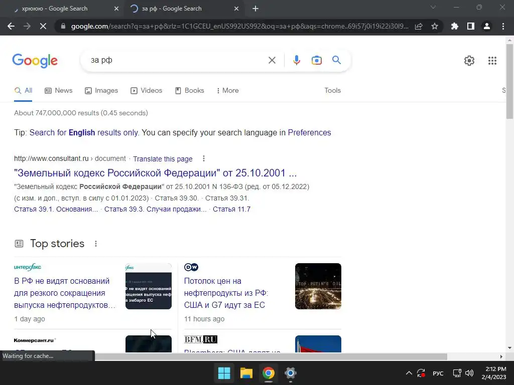Open Interfax story 'В РФ не видят оснований'
This screenshot has height=385, width=514.
click(65, 293)
